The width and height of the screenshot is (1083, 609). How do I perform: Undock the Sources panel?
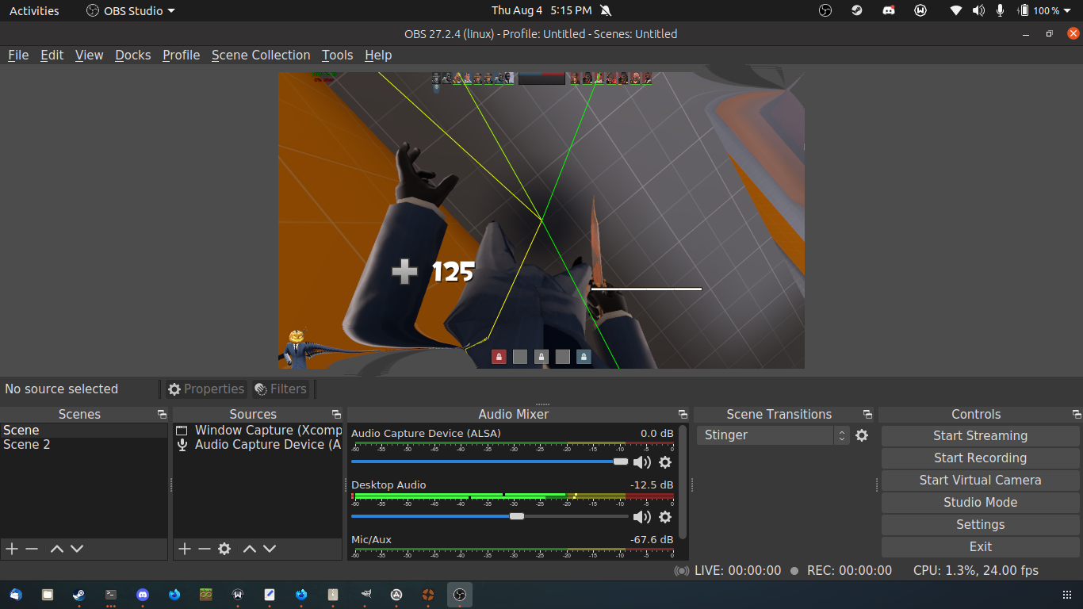coord(336,415)
